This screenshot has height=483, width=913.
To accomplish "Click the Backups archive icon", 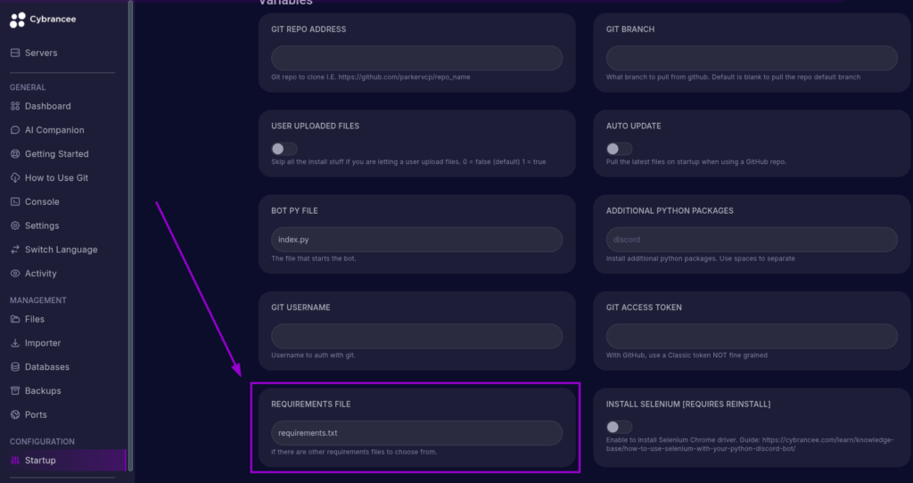I will [15, 391].
